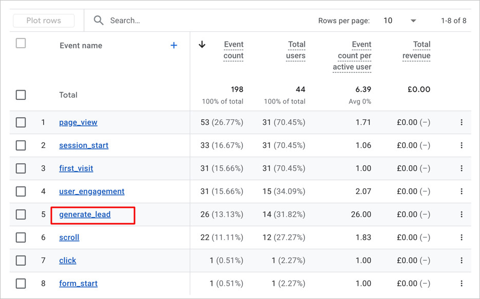Check the select-all checkbox in the header
This screenshot has width=480, height=299.
pyautogui.click(x=21, y=44)
